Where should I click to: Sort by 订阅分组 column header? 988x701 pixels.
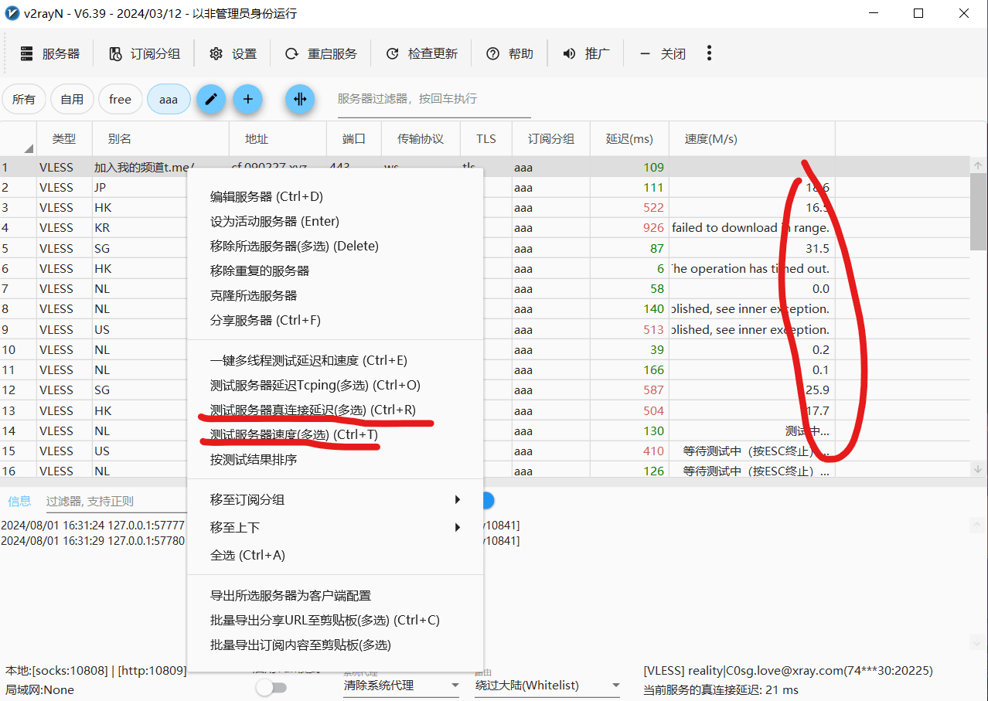pos(551,139)
